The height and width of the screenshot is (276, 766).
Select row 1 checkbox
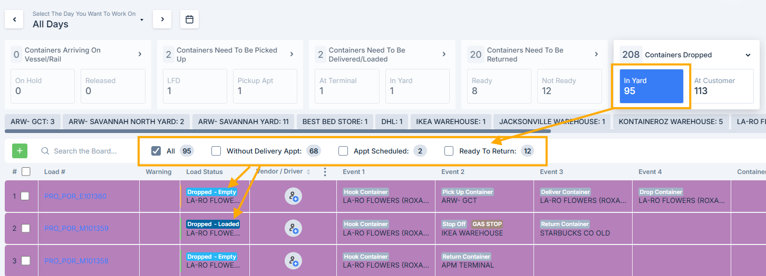tap(25, 196)
